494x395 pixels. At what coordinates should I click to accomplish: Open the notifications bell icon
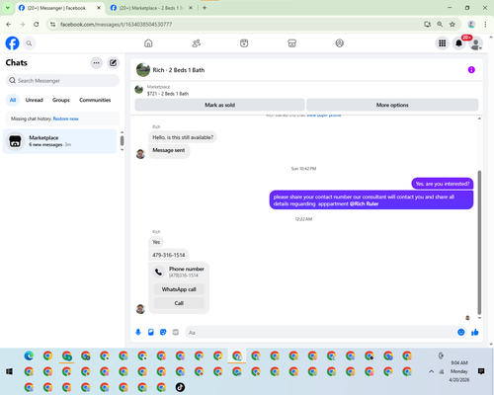tap(458, 43)
